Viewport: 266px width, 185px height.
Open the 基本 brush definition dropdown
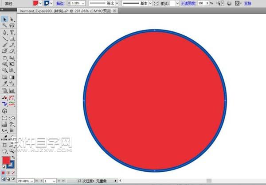(x=150, y=3)
